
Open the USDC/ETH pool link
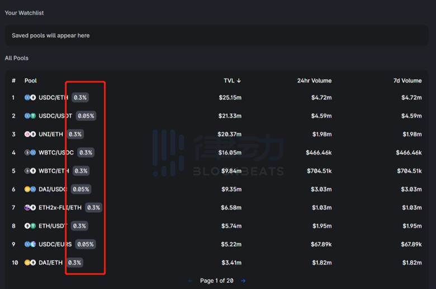[x=54, y=97]
